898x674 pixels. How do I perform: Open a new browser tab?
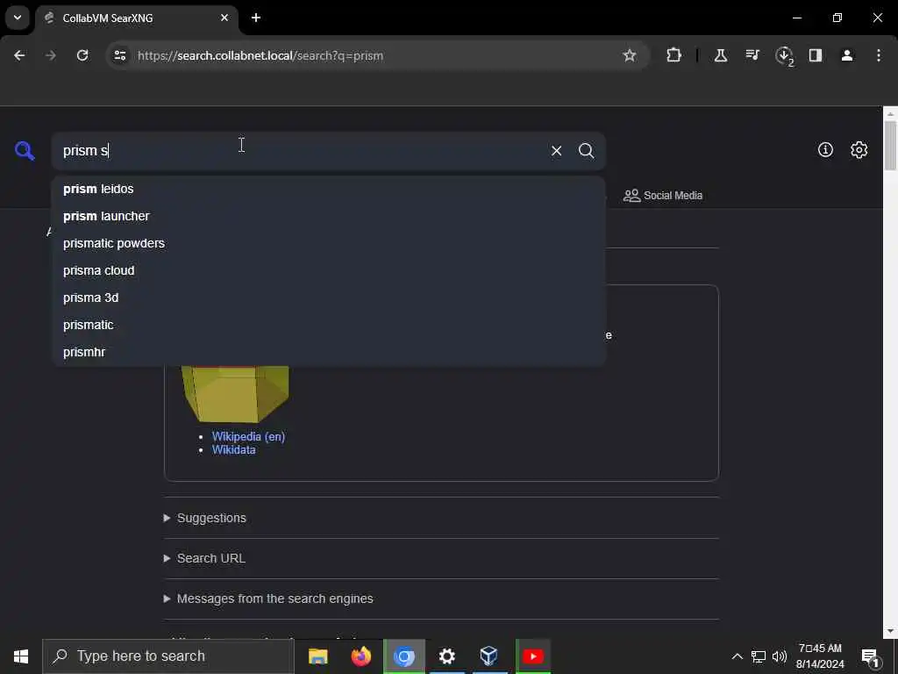[256, 18]
